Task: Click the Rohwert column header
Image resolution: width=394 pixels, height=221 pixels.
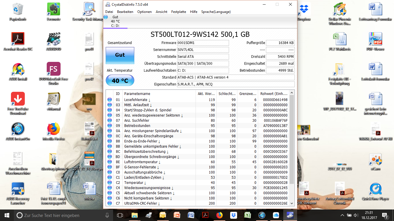Action: (273, 94)
